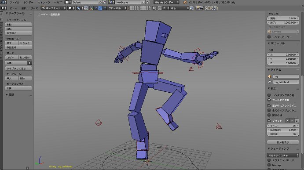Click the copy pose icon in header

tap(207, 8)
